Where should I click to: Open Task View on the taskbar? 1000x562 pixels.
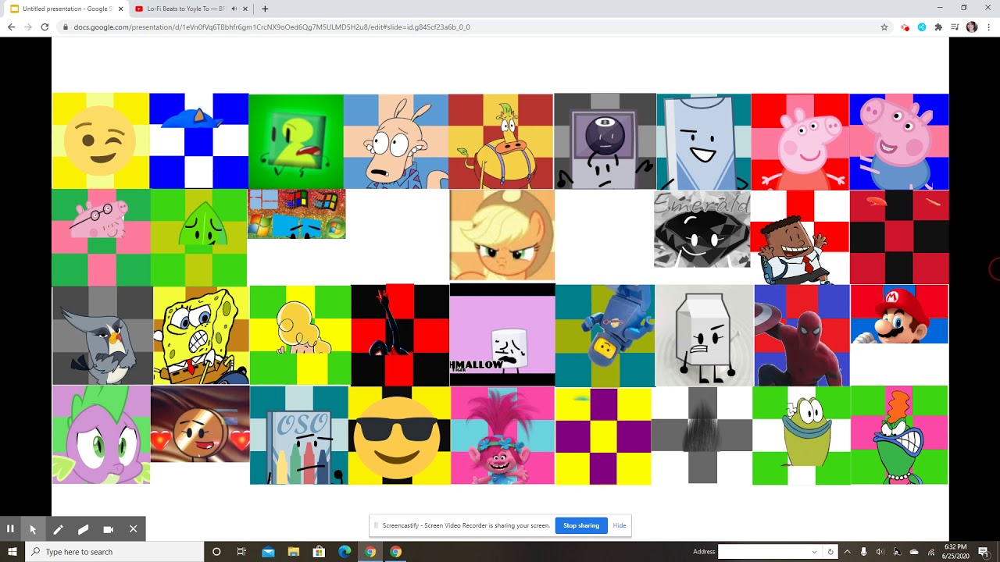click(241, 552)
